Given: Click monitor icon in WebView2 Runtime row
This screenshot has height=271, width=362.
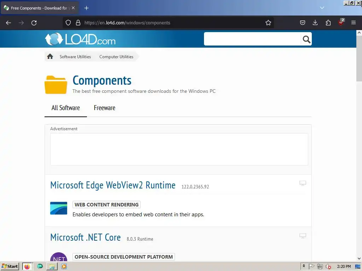Looking at the screenshot, I should [x=303, y=183].
